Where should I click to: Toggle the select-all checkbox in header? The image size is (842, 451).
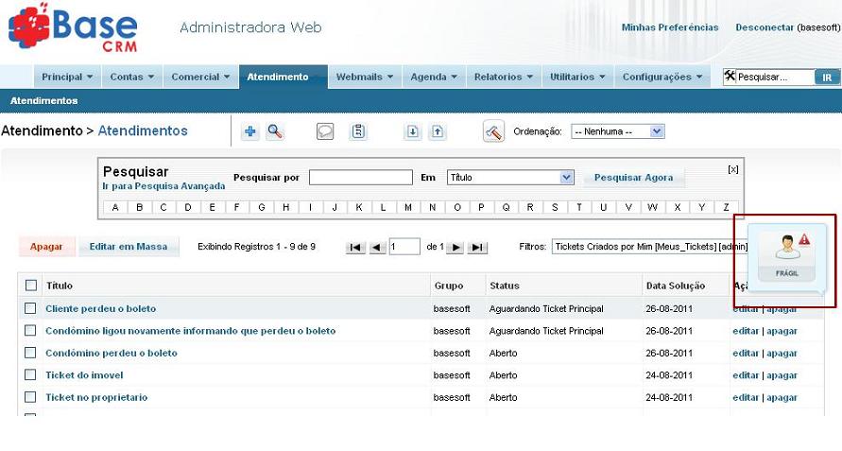tap(30, 286)
